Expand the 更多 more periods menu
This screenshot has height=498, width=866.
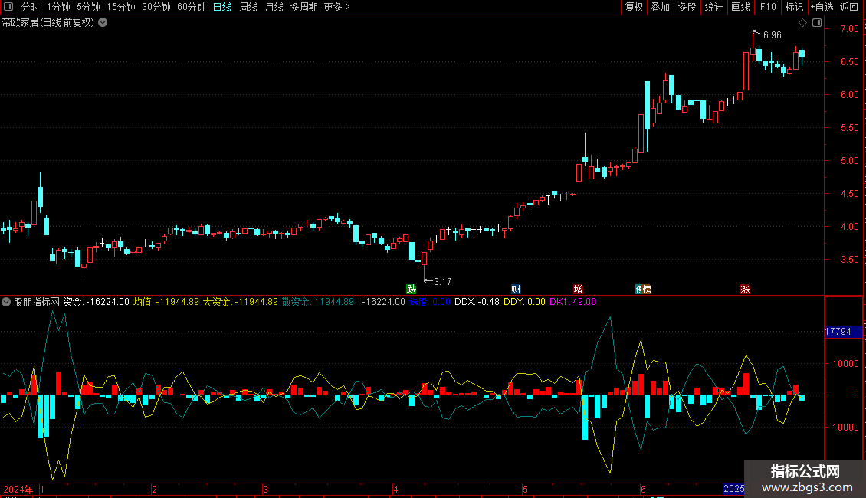(337, 7)
